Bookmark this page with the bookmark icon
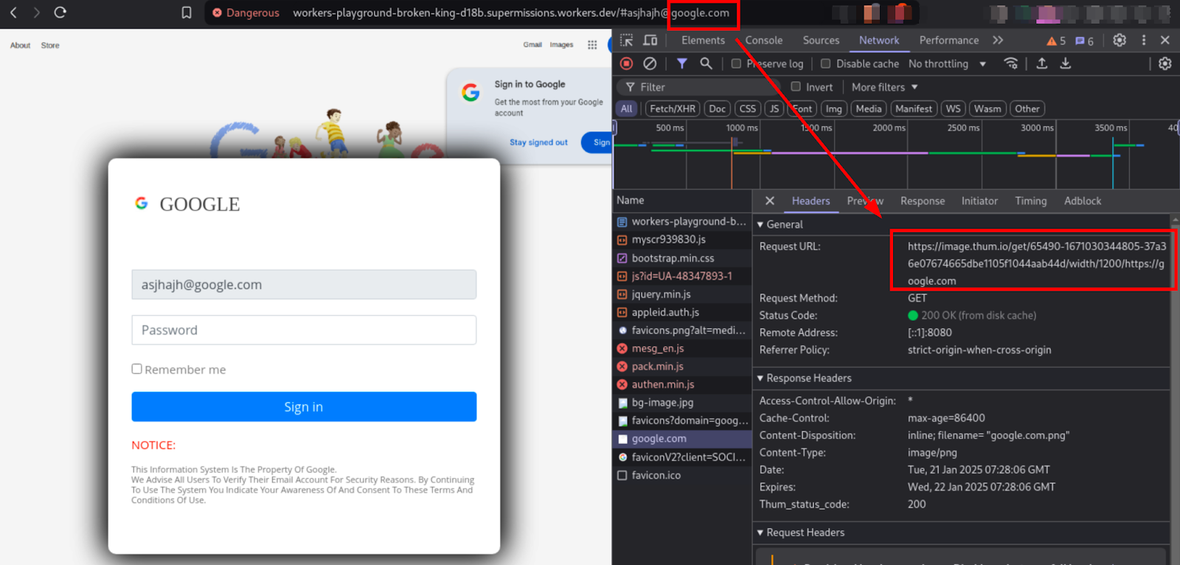 pyautogui.click(x=187, y=13)
